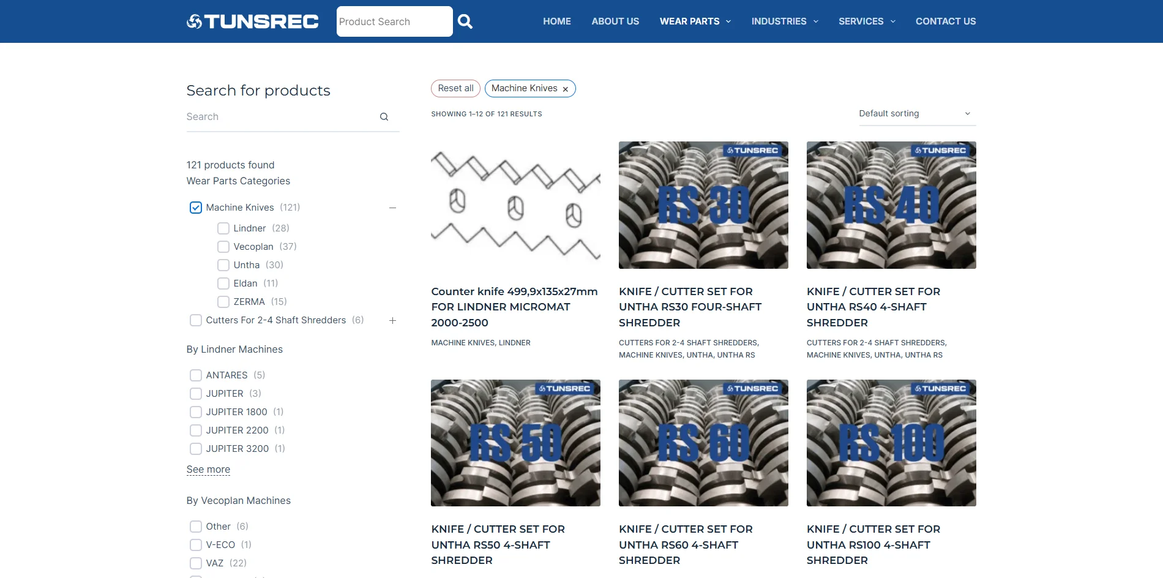This screenshot has width=1163, height=578.
Task: Check the VAZ checkbox
Action: (196, 563)
